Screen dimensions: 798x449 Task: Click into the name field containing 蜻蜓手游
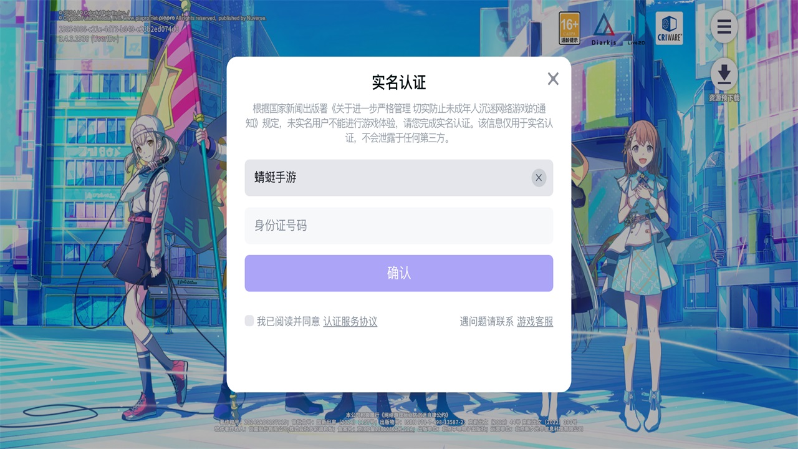399,178
